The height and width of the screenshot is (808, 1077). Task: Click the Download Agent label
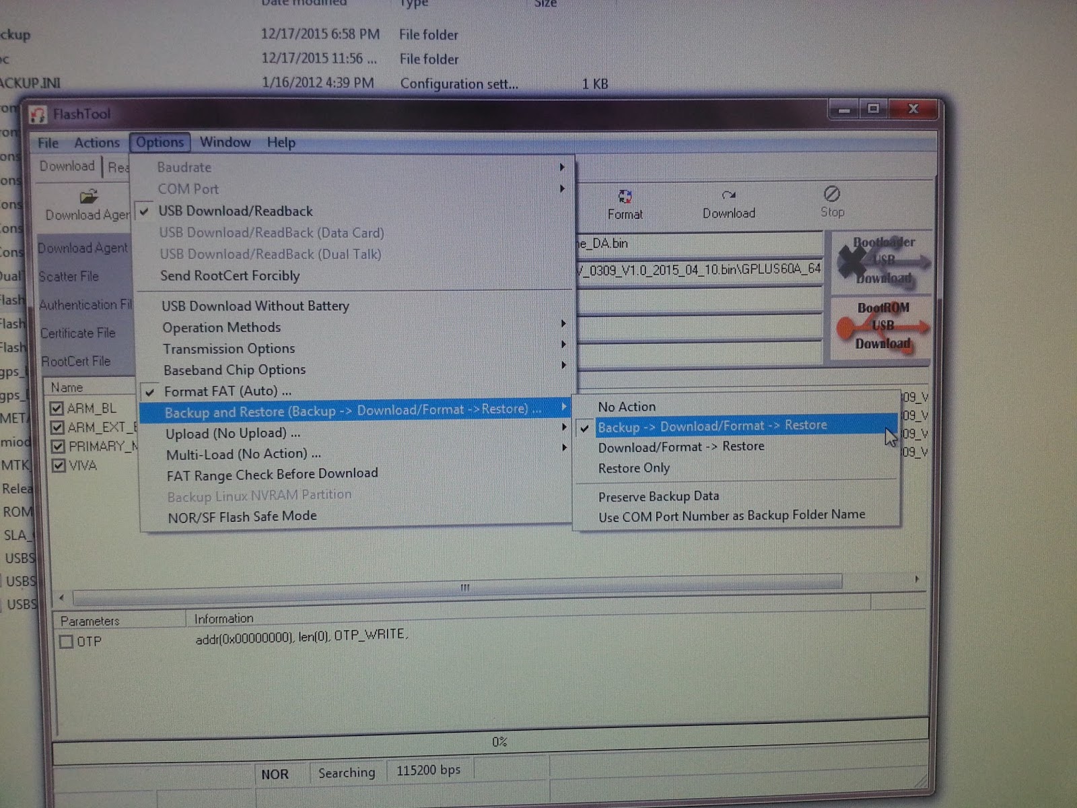pyautogui.click(x=82, y=248)
